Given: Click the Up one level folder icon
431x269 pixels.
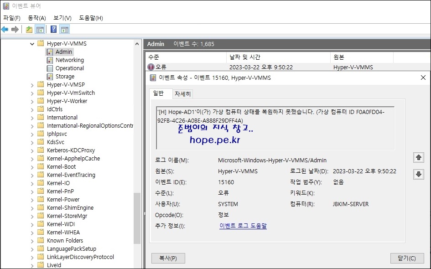Looking at the screenshot, I should point(29,29).
